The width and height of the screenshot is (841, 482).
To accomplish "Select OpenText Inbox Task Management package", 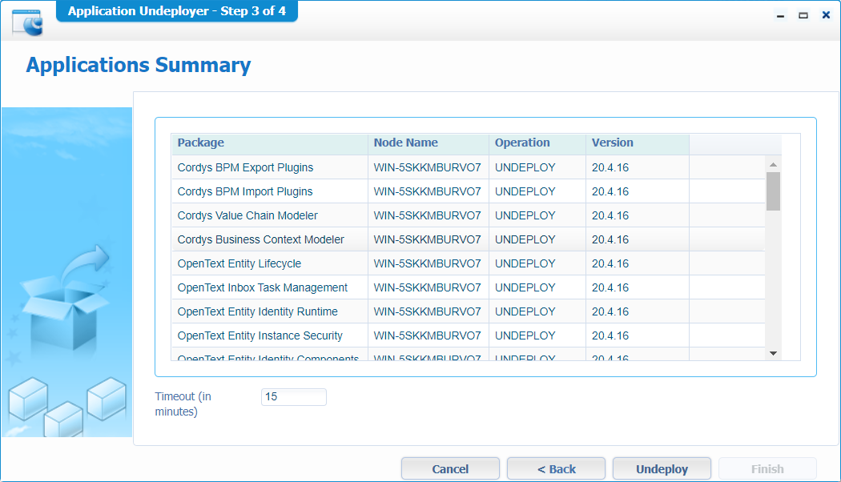I will (x=262, y=288).
